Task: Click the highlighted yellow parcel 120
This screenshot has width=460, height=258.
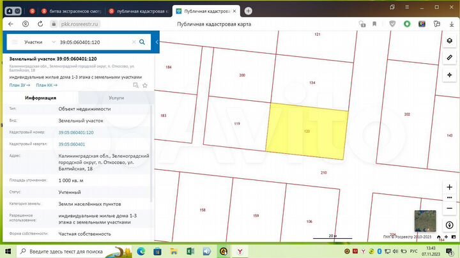Action: tap(307, 131)
